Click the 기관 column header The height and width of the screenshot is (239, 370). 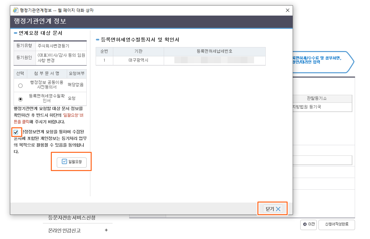point(139,51)
